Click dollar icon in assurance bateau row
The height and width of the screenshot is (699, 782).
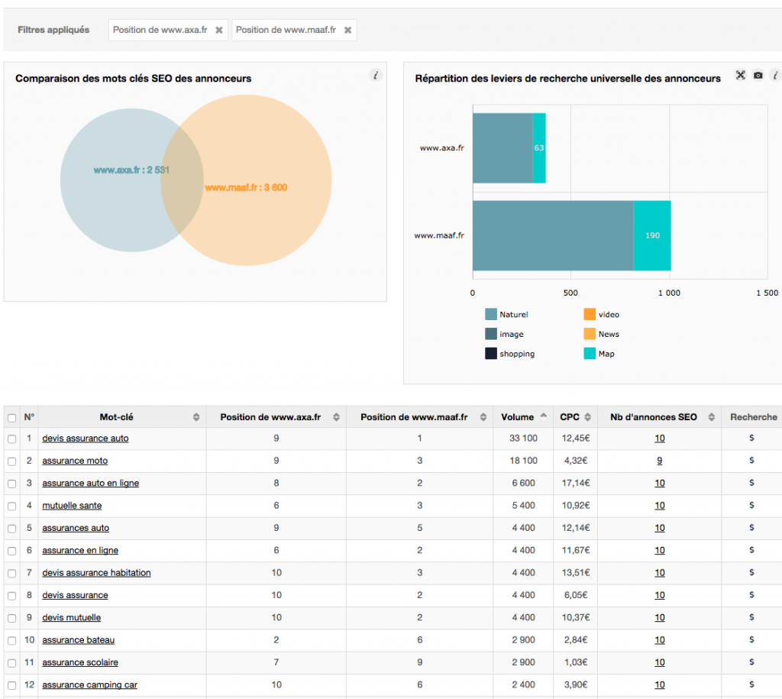751,639
